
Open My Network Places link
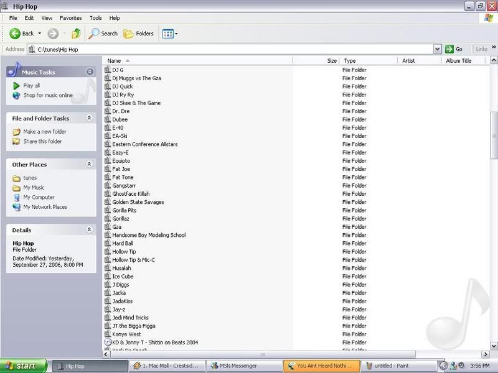coord(45,207)
